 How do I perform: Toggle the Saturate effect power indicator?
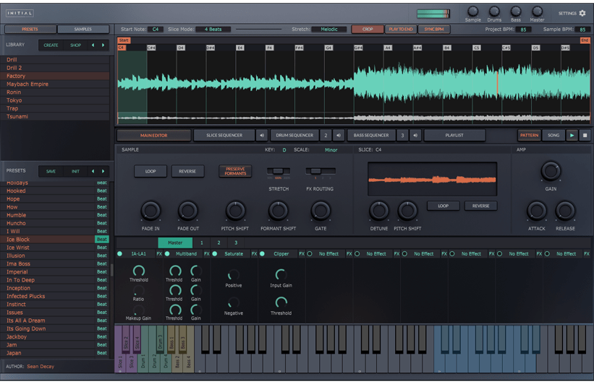(215, 254)
